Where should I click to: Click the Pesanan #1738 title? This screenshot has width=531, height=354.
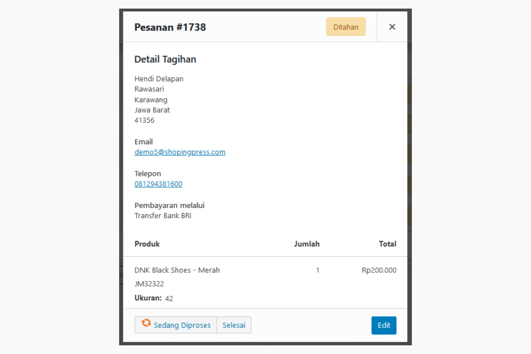(x=170, y=27)
